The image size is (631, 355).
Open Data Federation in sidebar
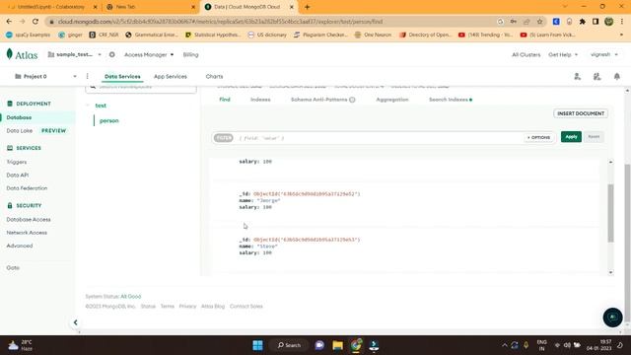[x=27, y=188]
